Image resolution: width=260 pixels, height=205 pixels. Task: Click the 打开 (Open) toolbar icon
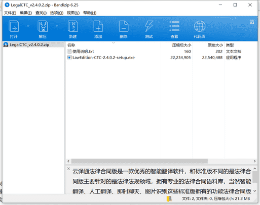[x=14, y=26]
